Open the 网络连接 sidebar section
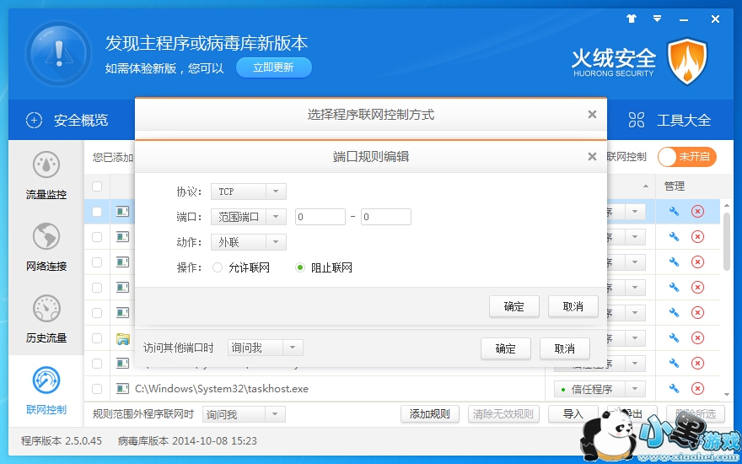Viewport: 742px width, 464px height. coord(46,247)
